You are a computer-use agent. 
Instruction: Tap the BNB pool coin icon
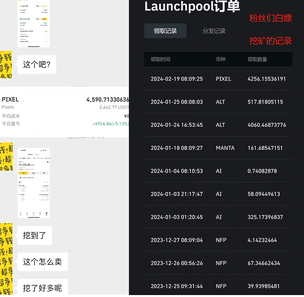tap(21, 6)
